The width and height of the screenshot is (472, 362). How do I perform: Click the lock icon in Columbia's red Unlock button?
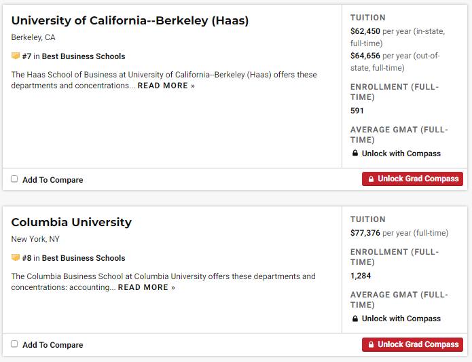pyautogui.click(x=371, y=344)
